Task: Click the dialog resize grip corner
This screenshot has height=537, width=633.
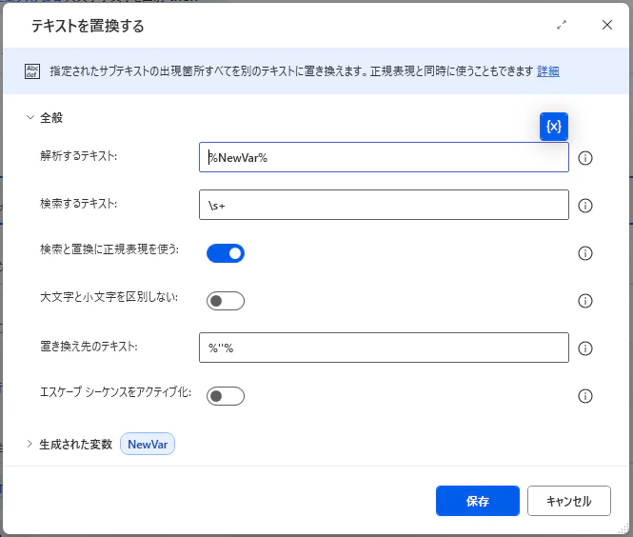Action: 624,528
